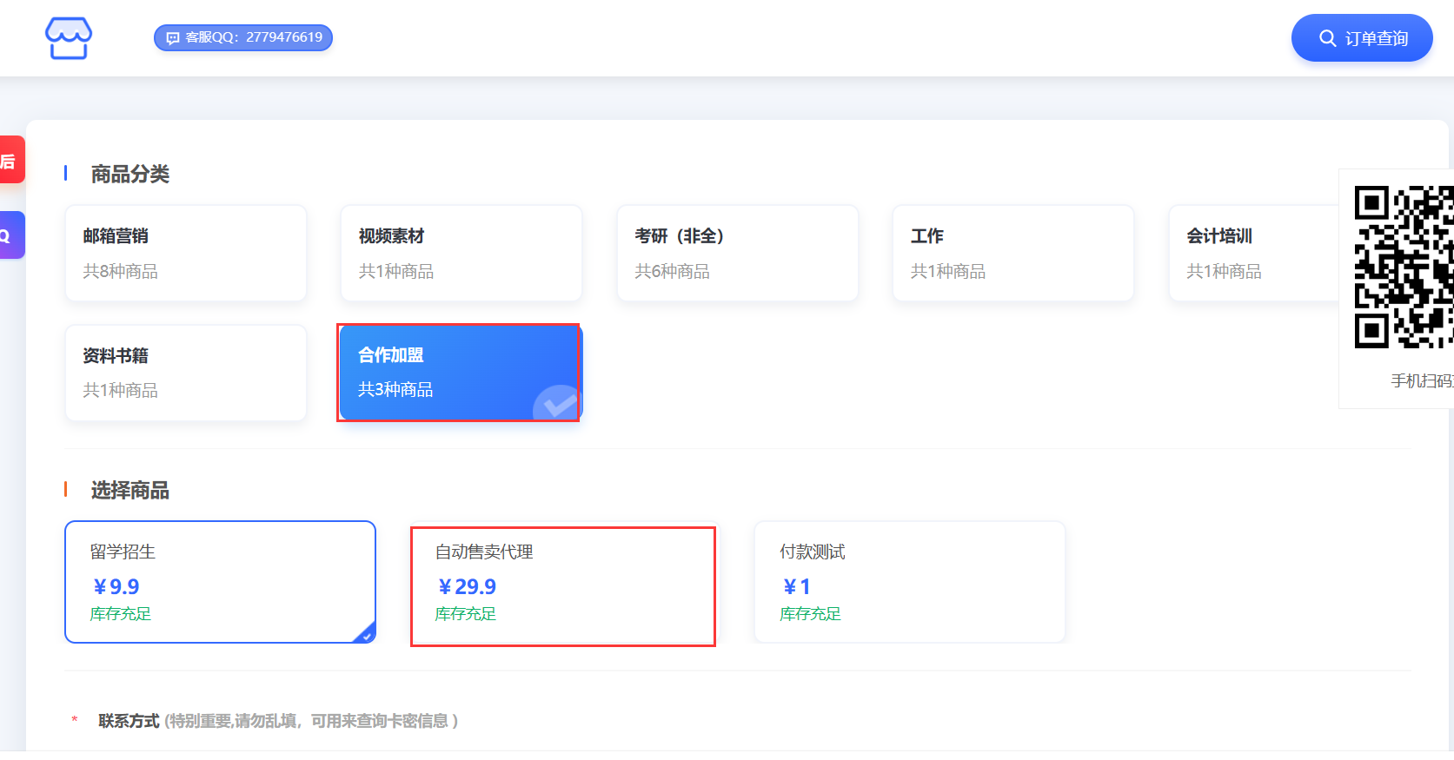Select the 资料书籍 category
The width and height of the screenshot is (1454, 760).
click(x=185, y=373)
